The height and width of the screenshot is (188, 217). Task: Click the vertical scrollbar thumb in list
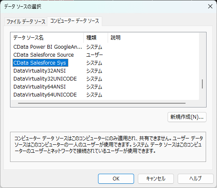pyautogui.click(x=202, y=84)
